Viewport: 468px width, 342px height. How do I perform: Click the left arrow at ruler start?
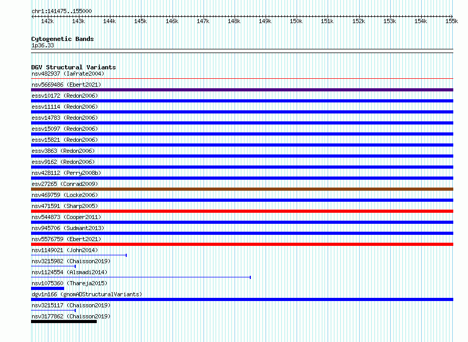click(x=33, y=16)
